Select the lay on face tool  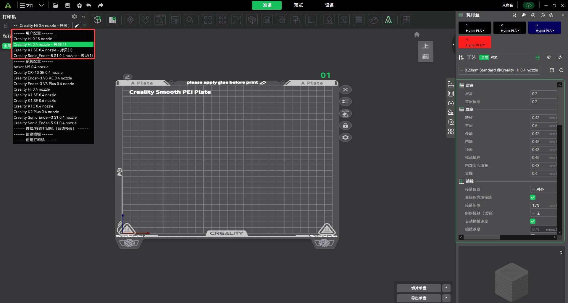click(x=190, y=20)
